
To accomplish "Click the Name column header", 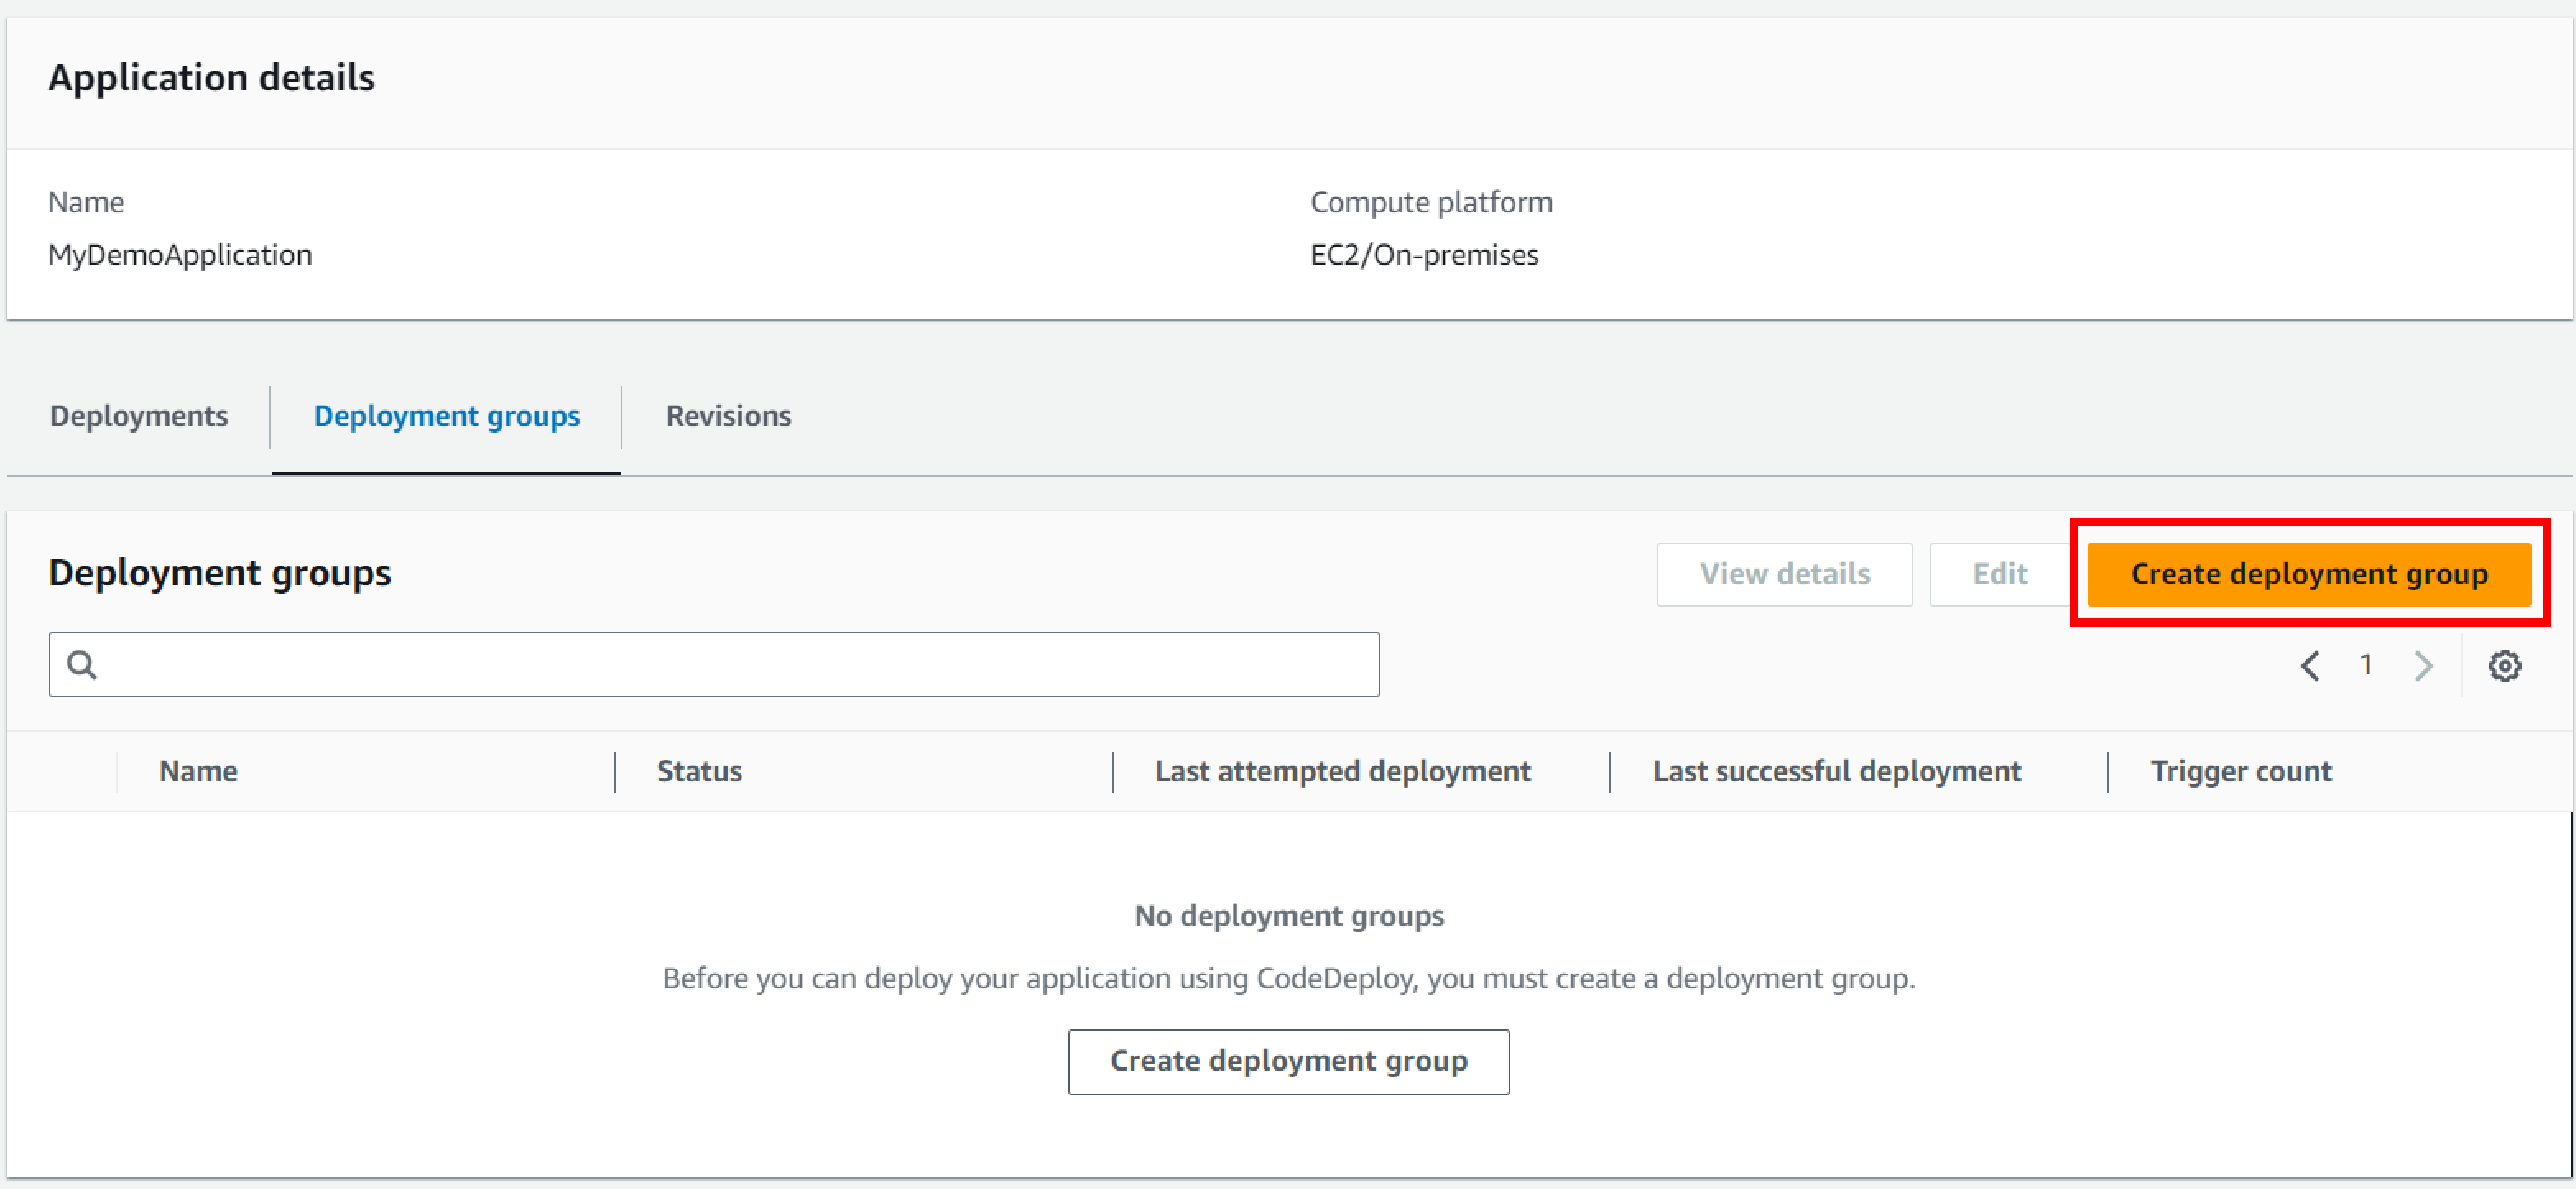I will point(198,772).
